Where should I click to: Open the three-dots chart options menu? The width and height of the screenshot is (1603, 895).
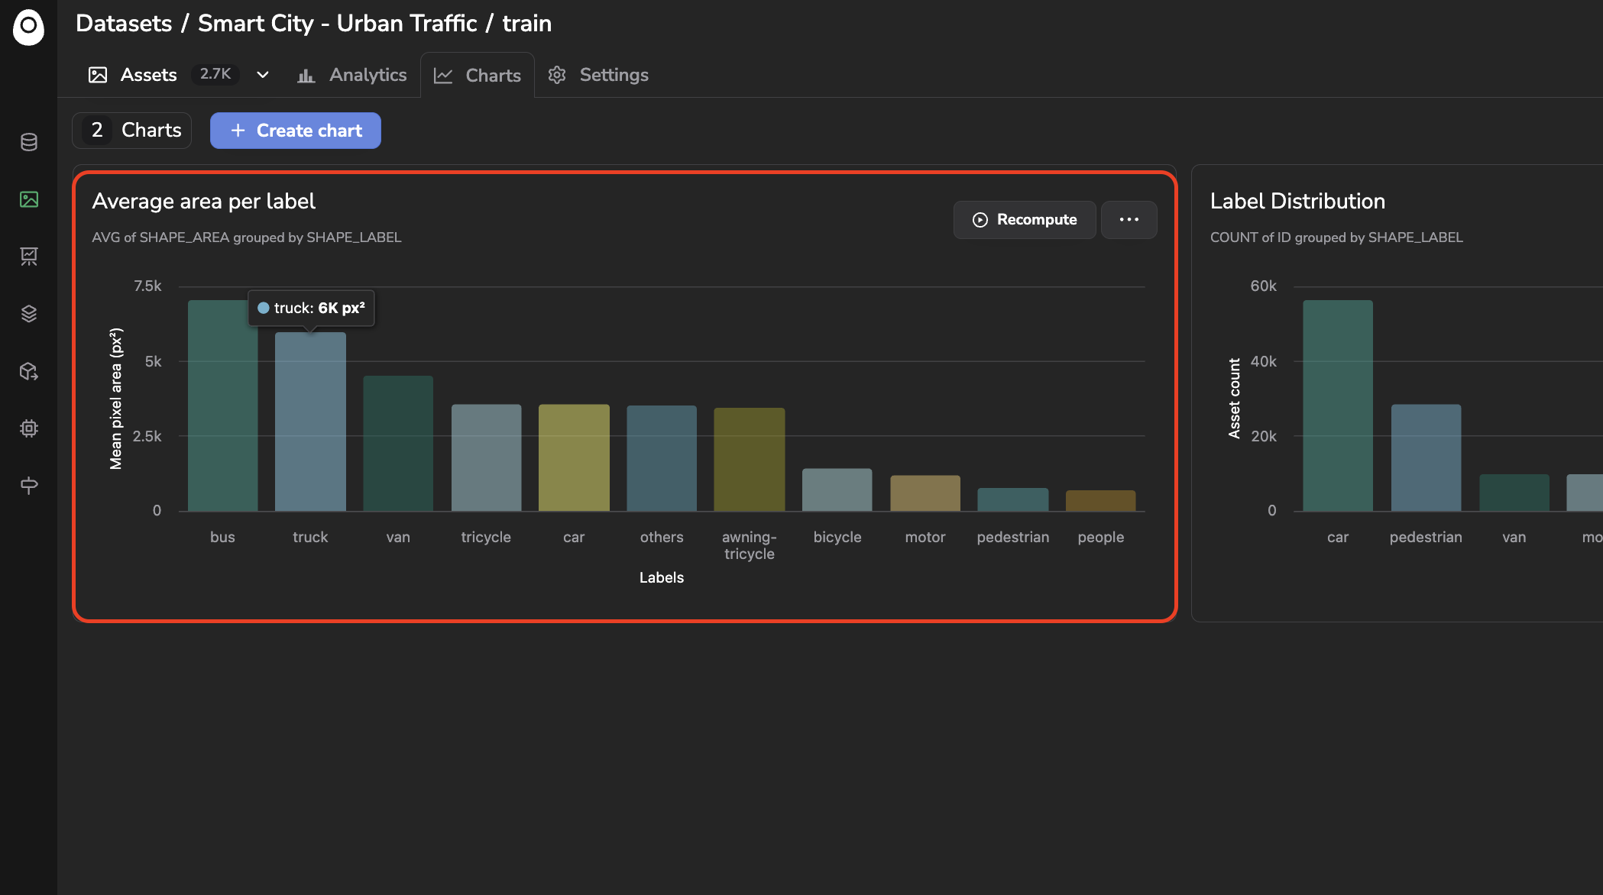1129,220
